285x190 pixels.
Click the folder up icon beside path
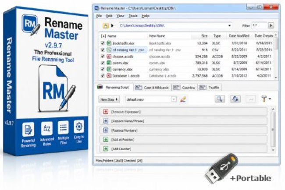(x=105, y=25)
